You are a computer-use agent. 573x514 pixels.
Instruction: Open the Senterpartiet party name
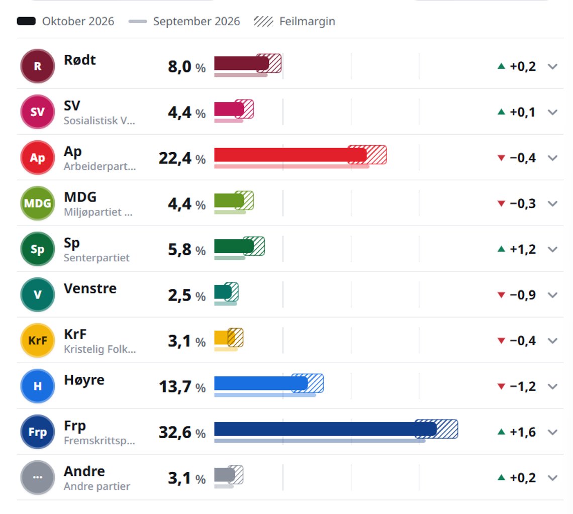[x=97, y=258]
